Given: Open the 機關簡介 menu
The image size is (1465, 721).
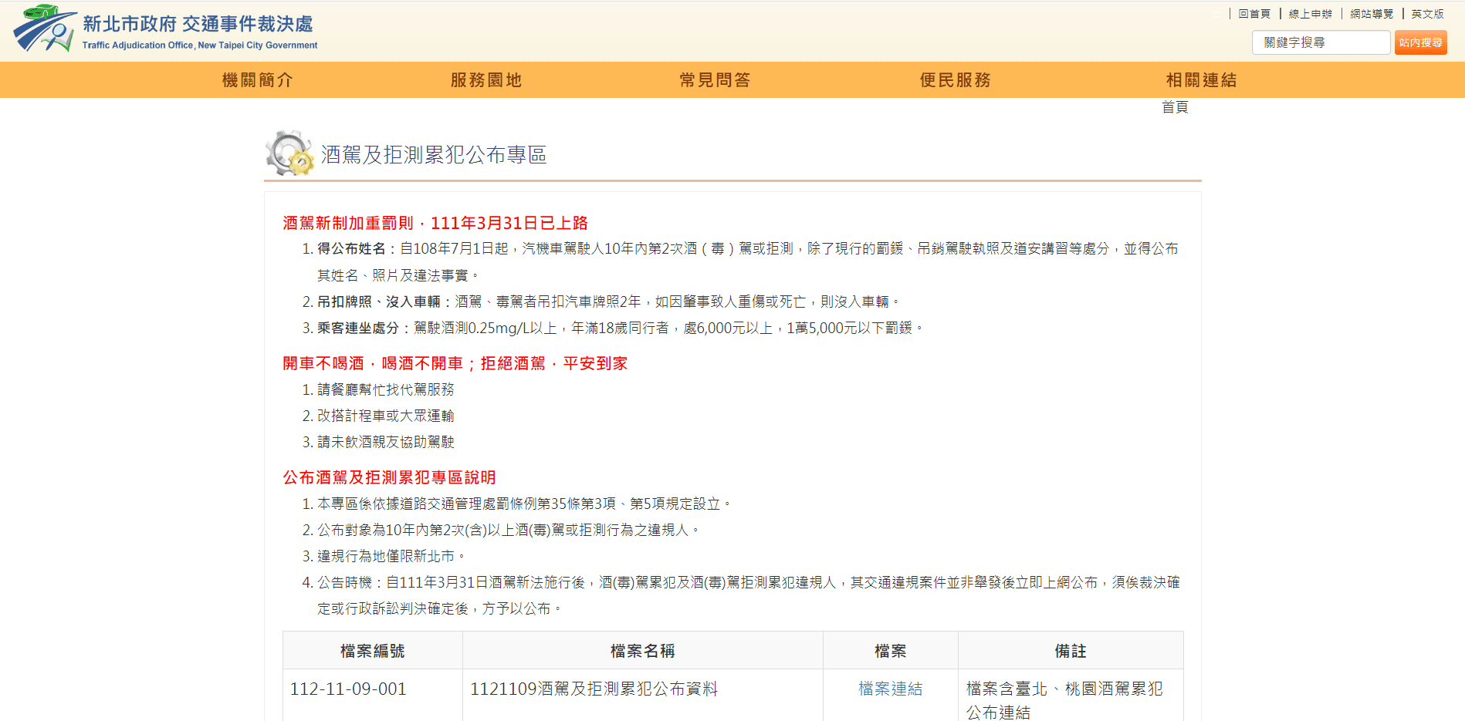Looking at the screenshot, I should 257,80.
